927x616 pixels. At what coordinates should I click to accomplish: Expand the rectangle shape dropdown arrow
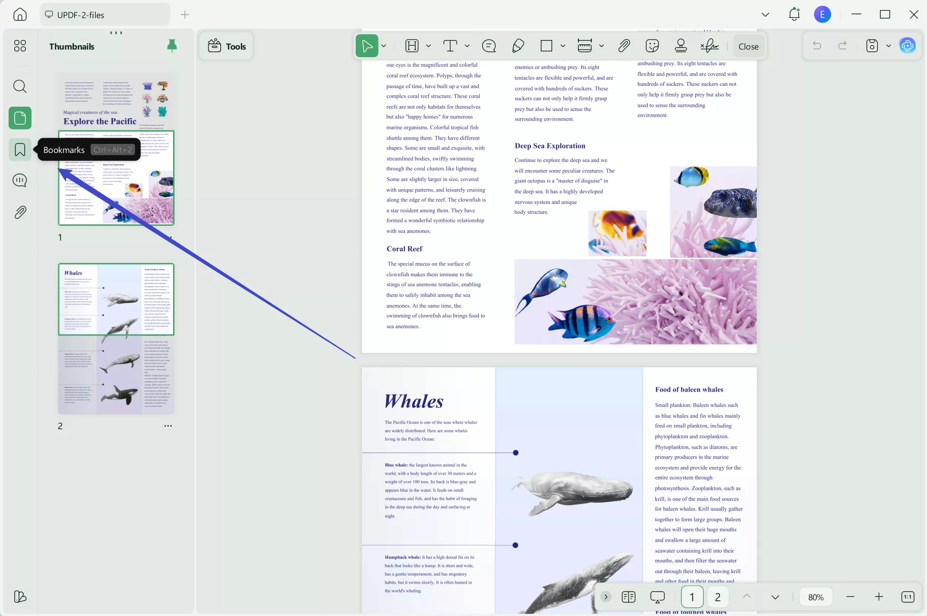click(x=563, y=46)
